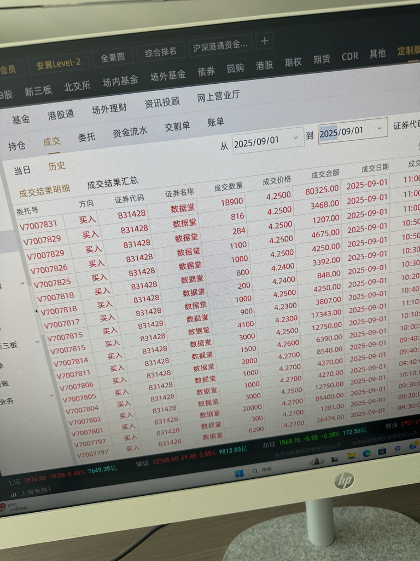Select 期货 in the top menu
The image size is (420, 561).
pyautogui.click(x=322, y=59)
